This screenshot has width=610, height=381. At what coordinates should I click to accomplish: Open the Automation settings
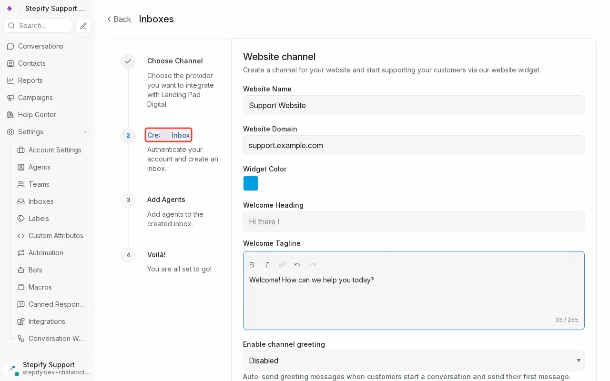click(x=45, y=253)
